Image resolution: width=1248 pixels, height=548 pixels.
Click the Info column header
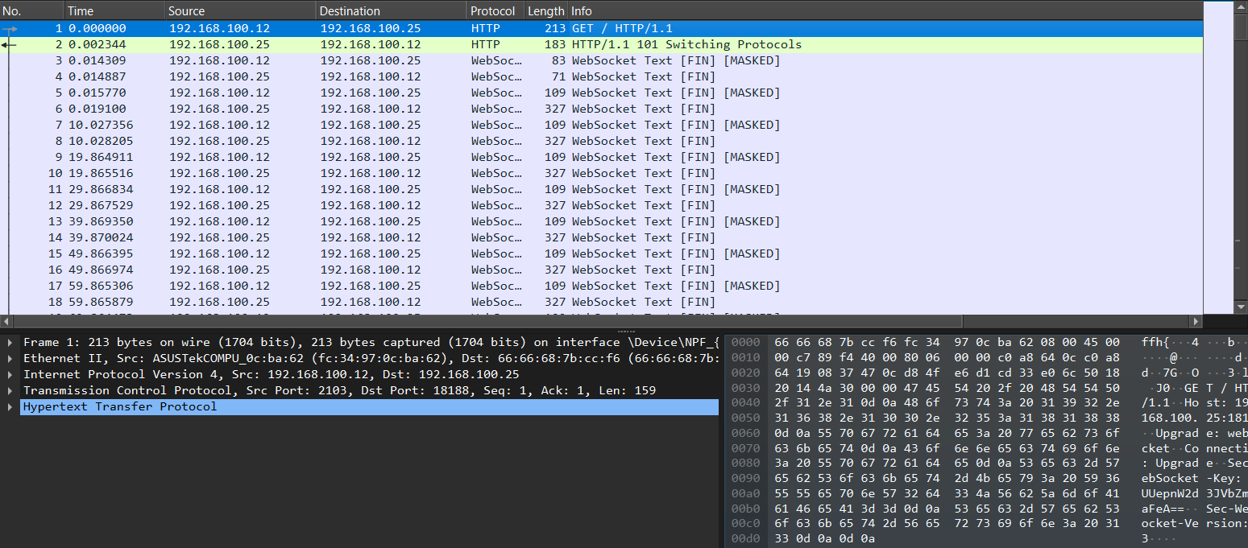(806, 11)
